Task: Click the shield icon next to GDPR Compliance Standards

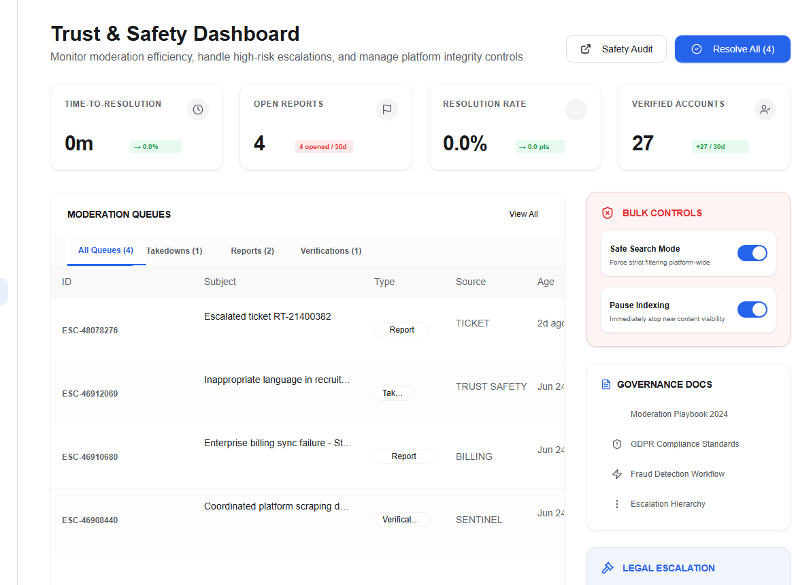Action: (x=617, y=444)
